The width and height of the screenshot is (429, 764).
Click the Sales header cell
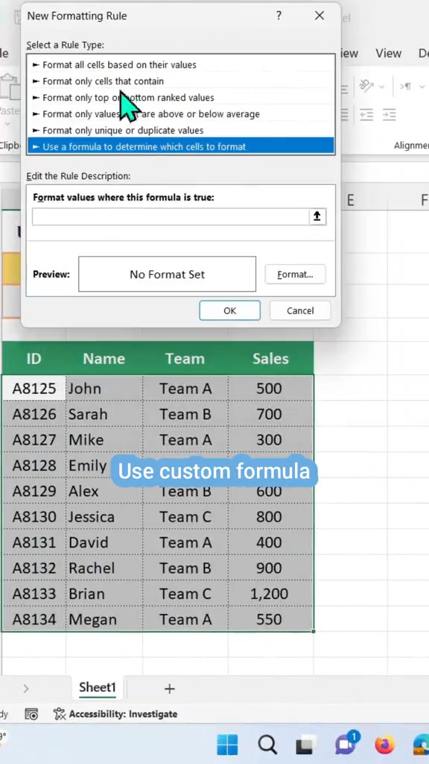pyautogui.click(x=270, y=359)
